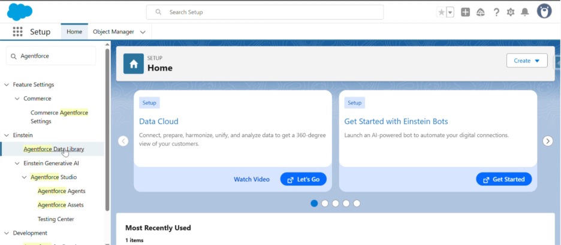Open the Global Actions plus icon
Image resolution: width=561 pixels, height=245 pixels.
pos(465,12)
